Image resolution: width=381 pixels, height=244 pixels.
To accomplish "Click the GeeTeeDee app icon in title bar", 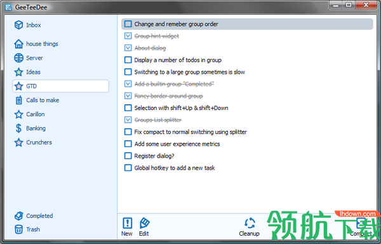I will [8, 7].
